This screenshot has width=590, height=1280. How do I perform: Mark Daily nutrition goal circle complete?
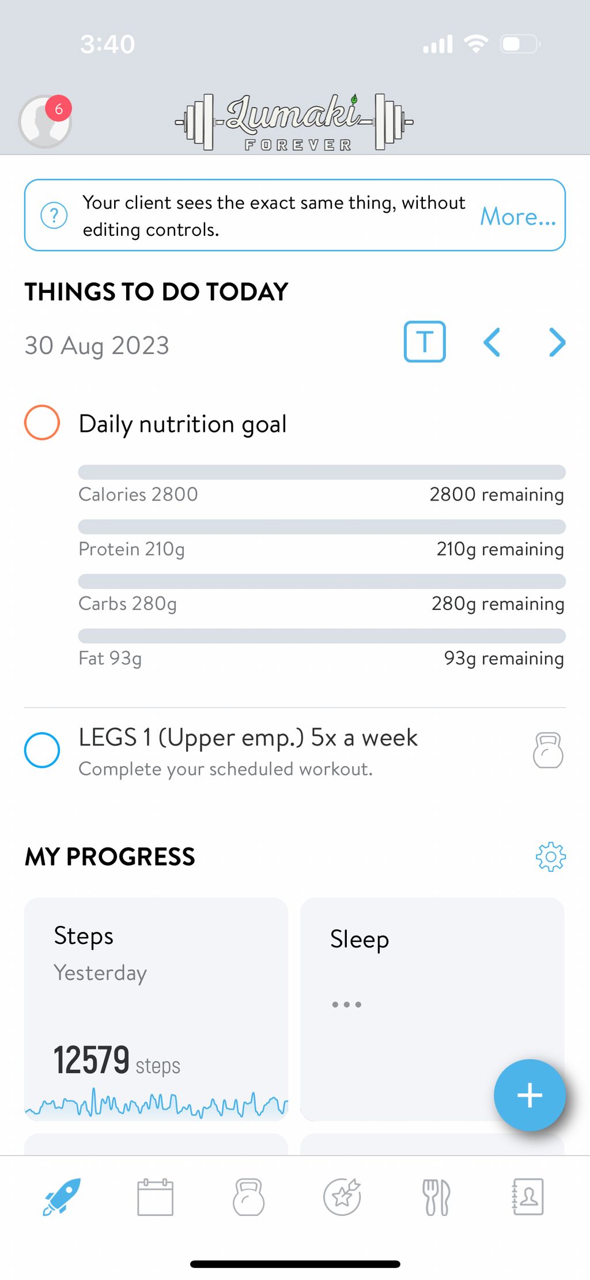[x=42, y=423]
